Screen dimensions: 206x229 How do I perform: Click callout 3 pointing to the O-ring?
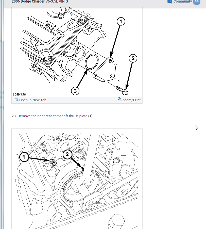tap(75, 91)
